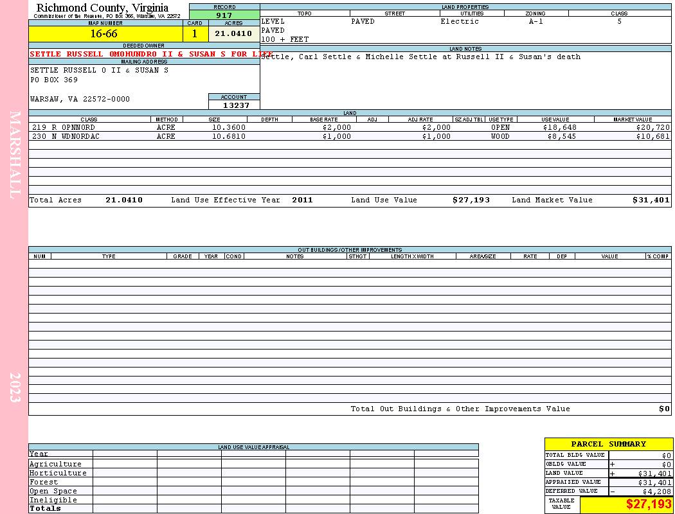675x514 pixels.
Task: Click the size value 10.6810
Action: point(229,136)
